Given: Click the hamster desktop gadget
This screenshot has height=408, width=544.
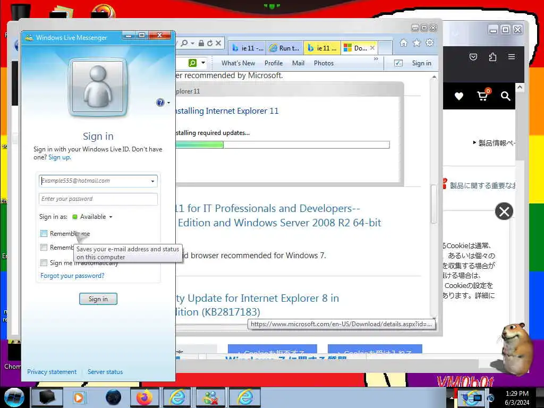Looking at the screenshot, I should coord(515,348).
